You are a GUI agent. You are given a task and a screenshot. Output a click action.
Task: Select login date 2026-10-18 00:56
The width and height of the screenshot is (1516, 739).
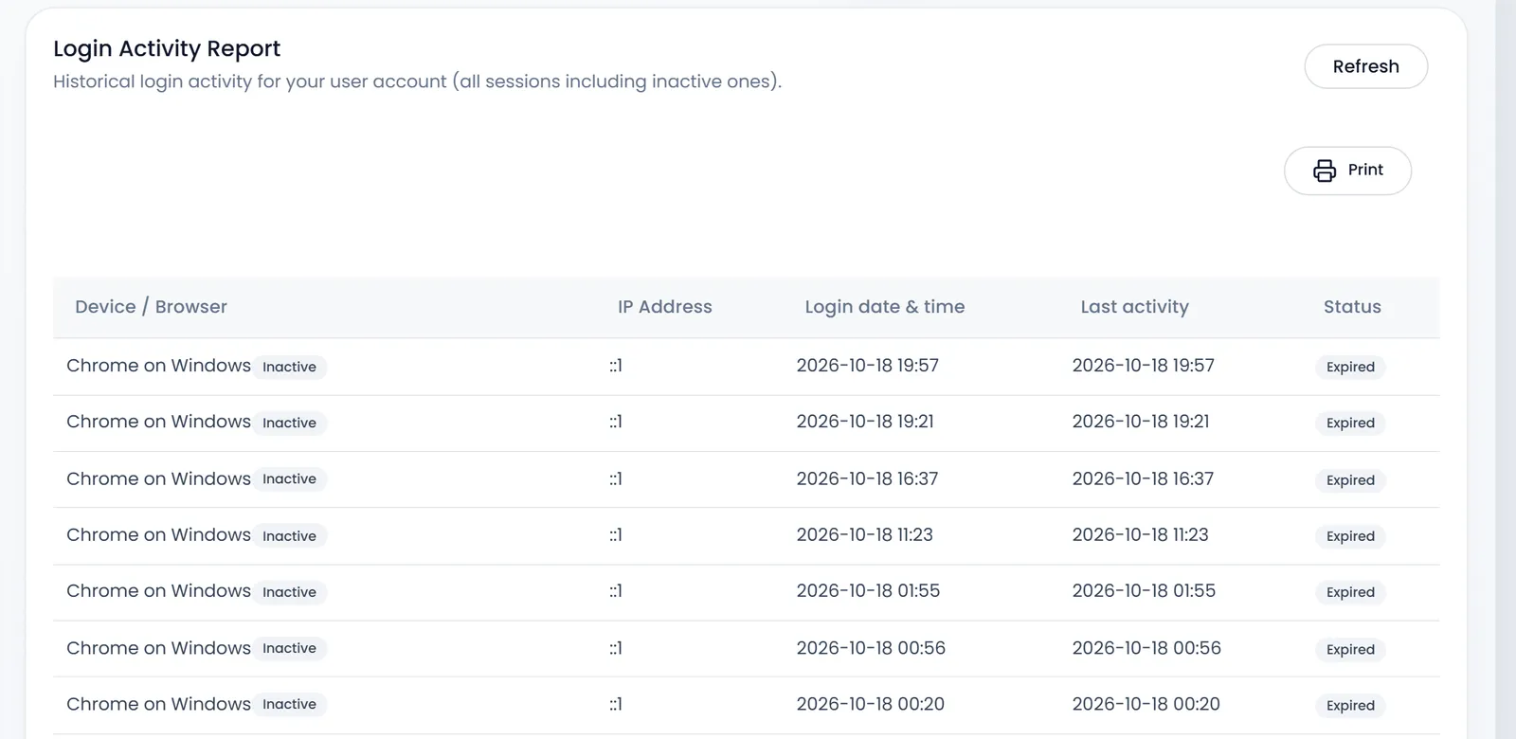click(x=871, y=648)
